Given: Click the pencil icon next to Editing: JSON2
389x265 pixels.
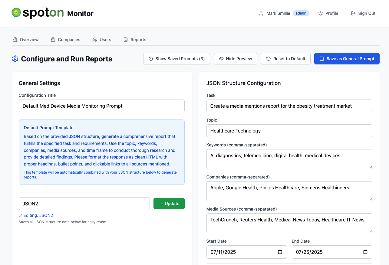Looking at the screenshot, I should click(x=21, y=216).
